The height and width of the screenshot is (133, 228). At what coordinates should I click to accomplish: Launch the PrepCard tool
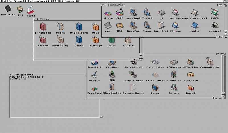pyautogui.click(x=94, y=89)
